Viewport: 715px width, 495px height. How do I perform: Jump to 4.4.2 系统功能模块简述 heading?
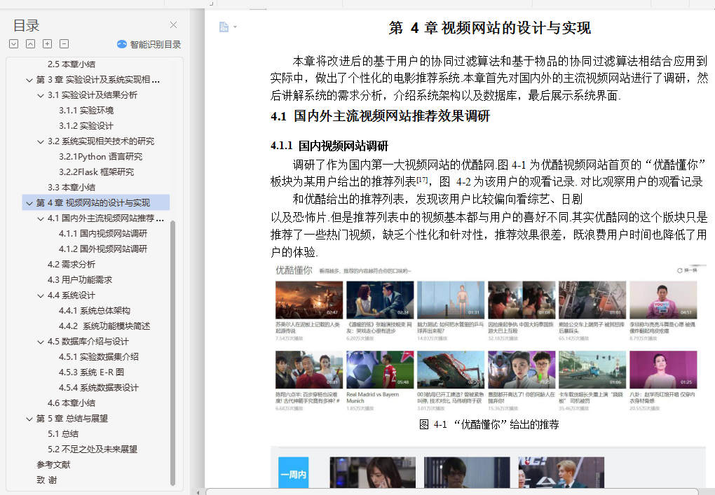(104, 326)
